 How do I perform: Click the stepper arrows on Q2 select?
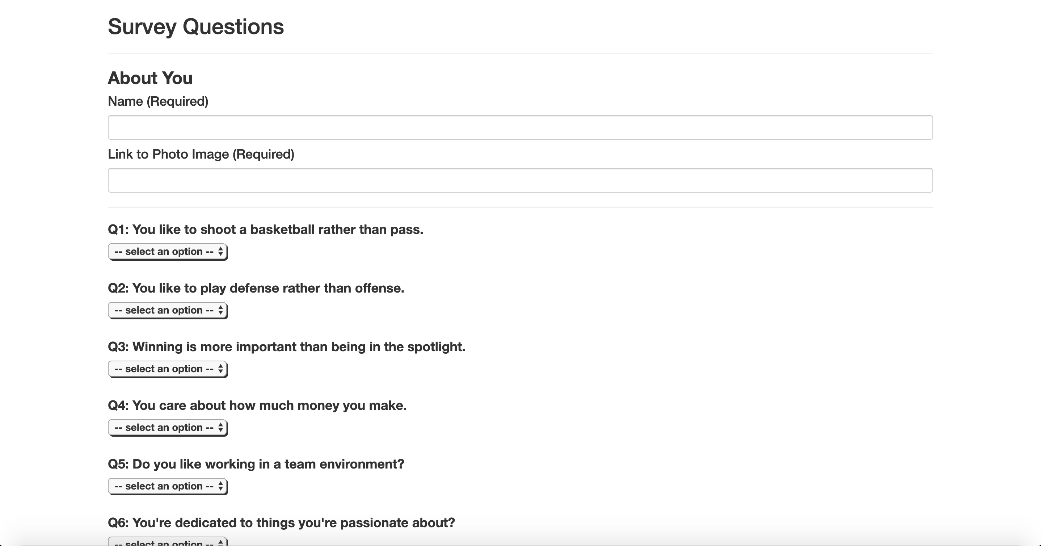click(220, 310)
